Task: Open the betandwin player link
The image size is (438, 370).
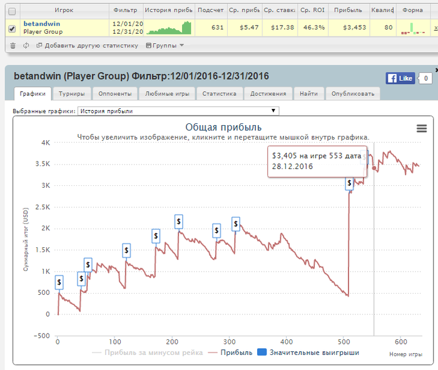Action: pos(42,24)
